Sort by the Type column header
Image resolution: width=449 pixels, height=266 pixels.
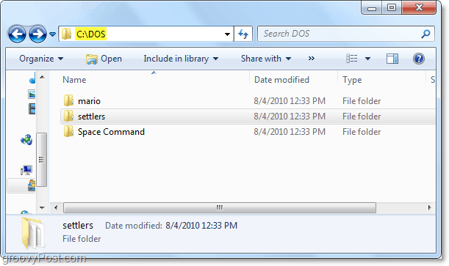(382, 80)
